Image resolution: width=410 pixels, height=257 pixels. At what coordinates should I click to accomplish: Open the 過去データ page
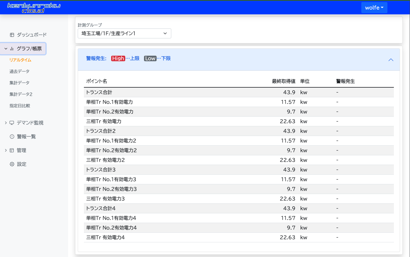click(19, 72)
